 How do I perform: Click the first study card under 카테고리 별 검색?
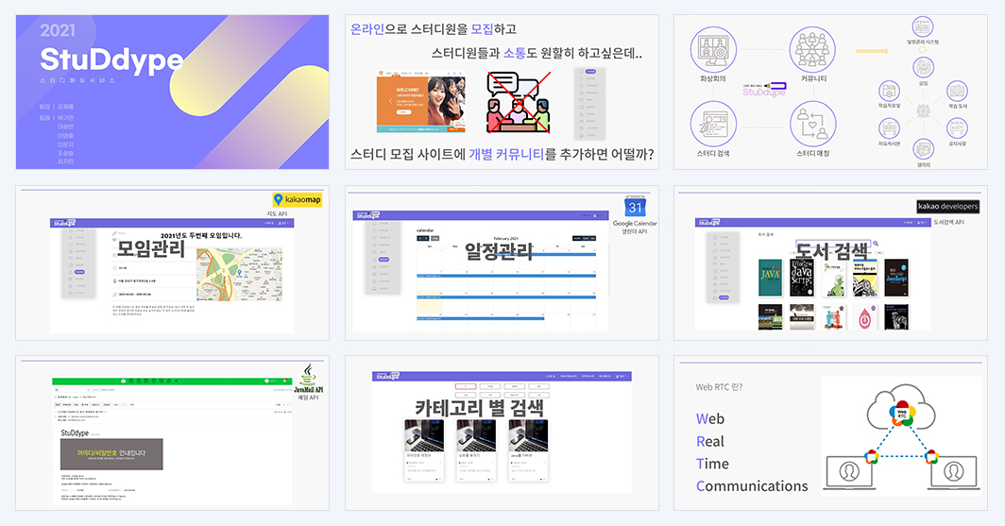point(424,450)
